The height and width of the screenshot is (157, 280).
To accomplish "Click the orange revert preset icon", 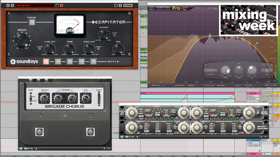I will 61,6.
